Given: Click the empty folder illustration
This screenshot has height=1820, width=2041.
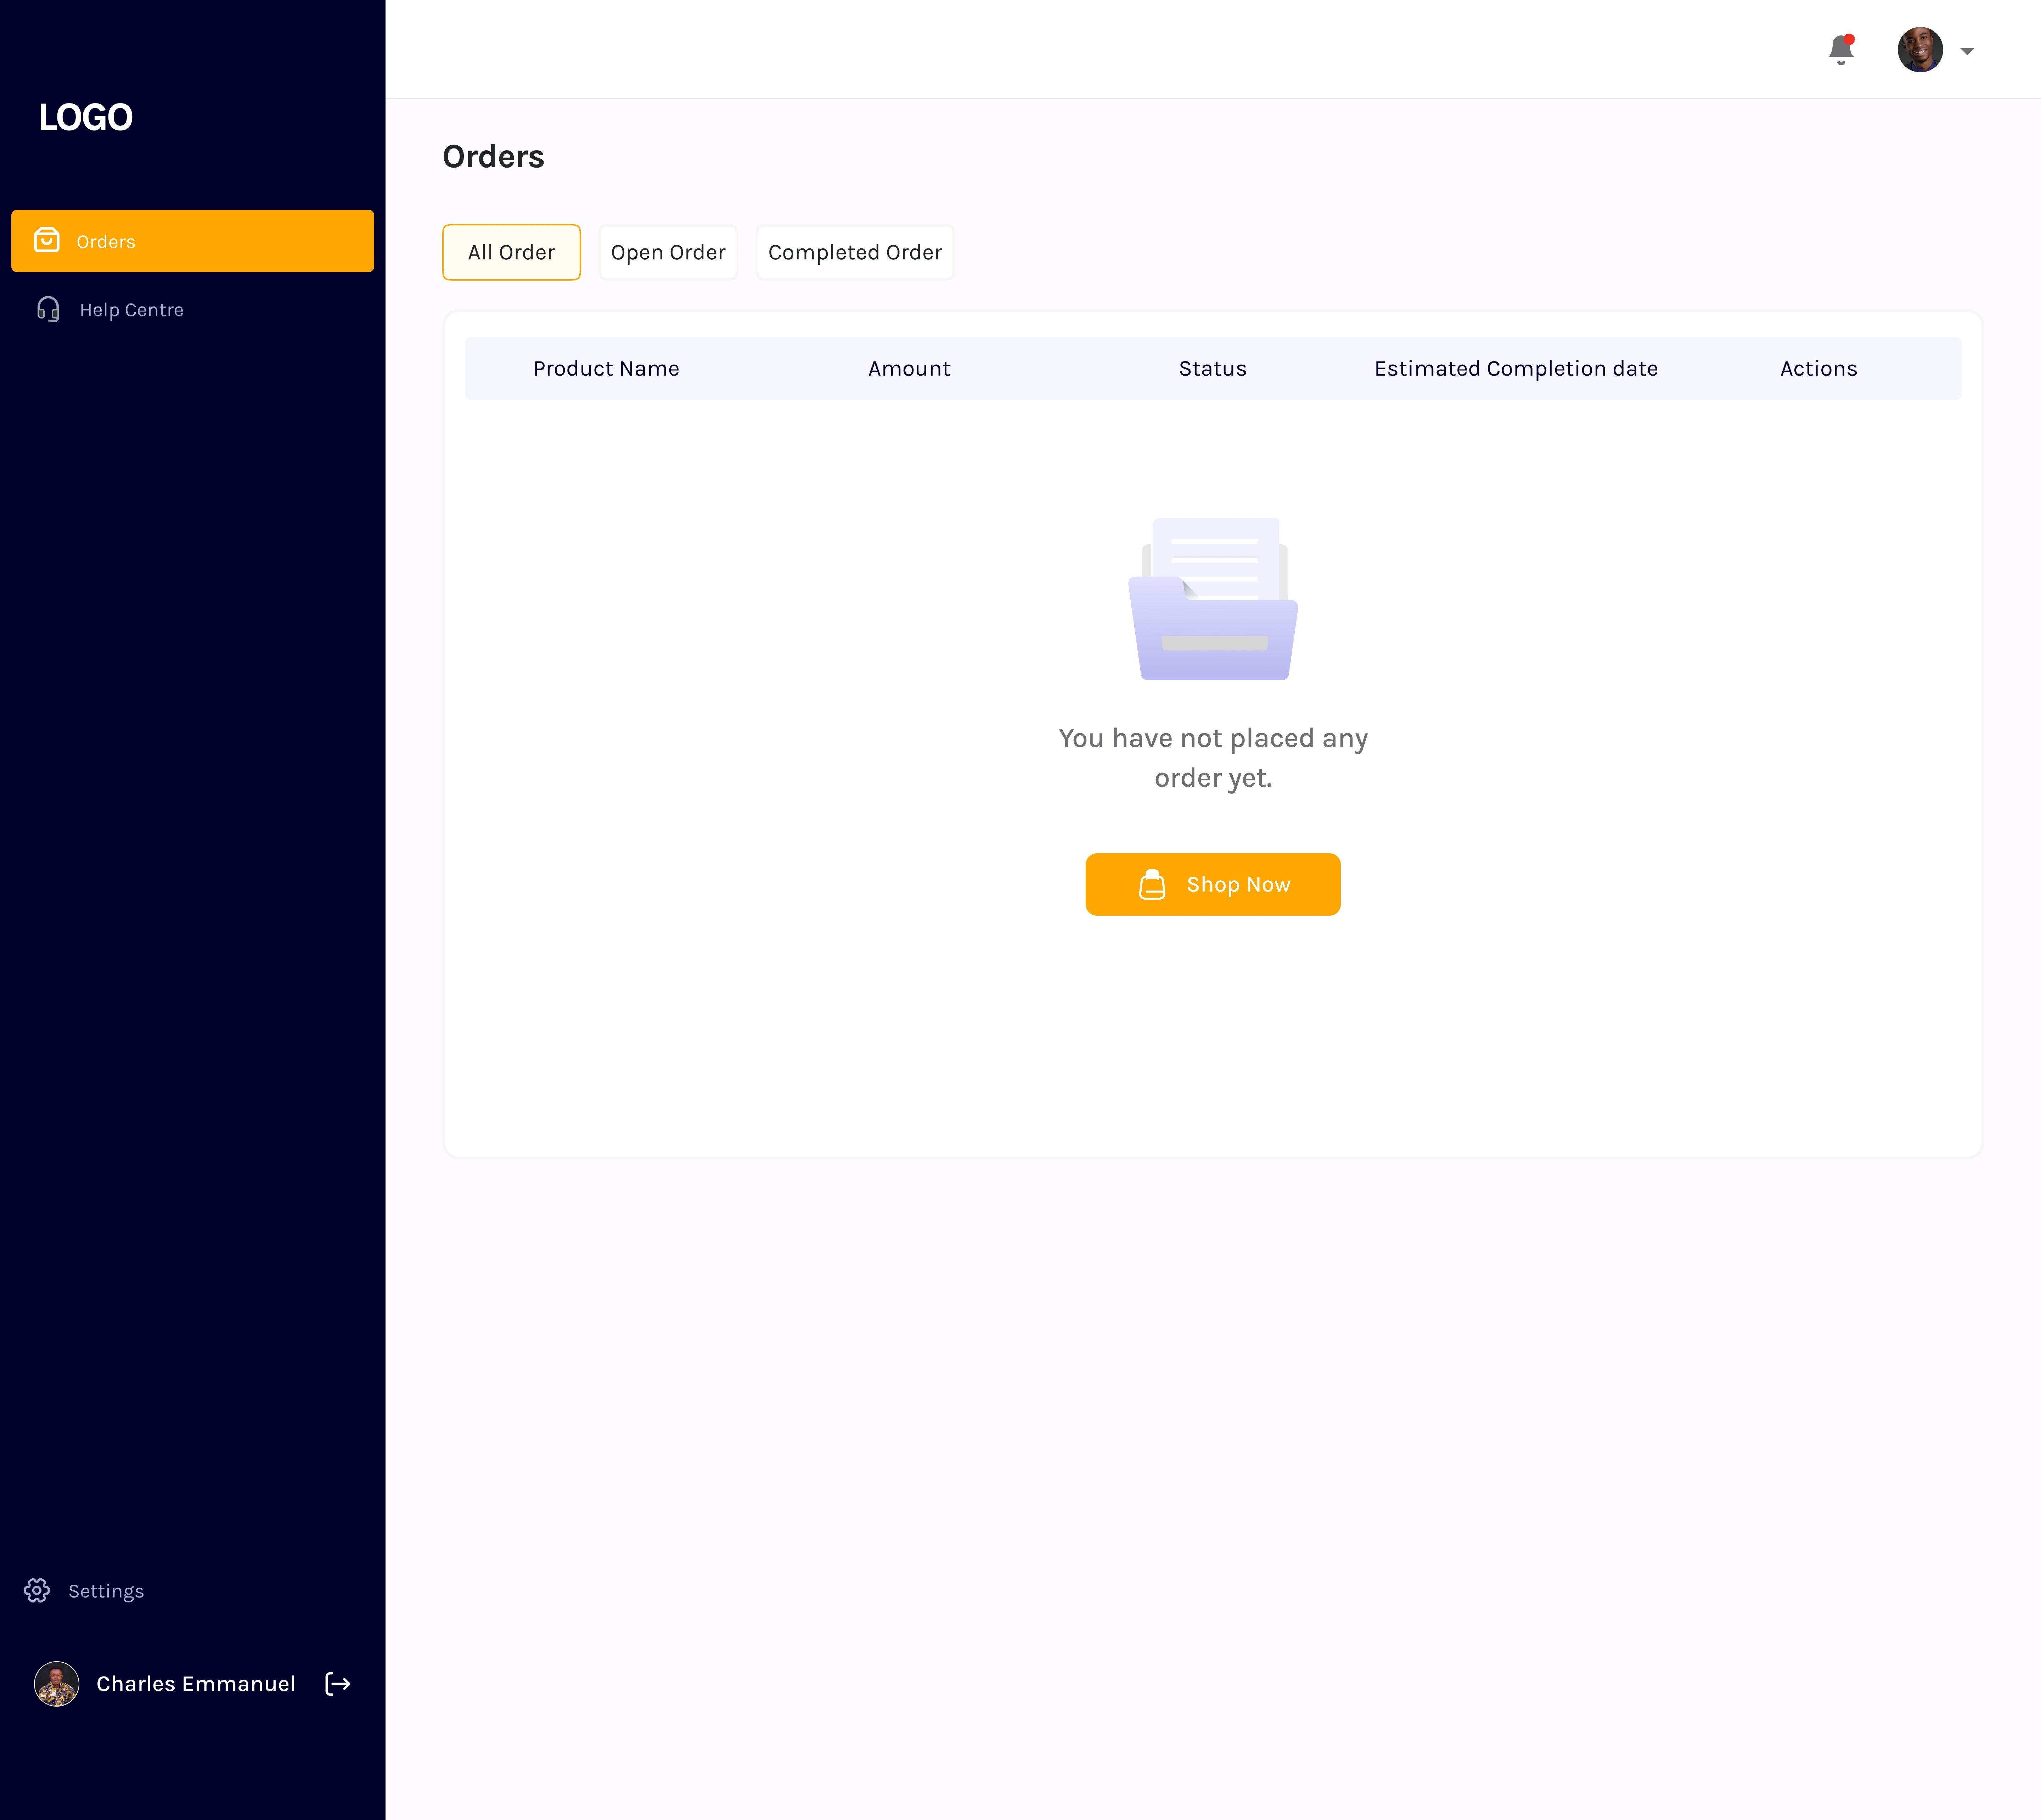Looking at the screenshot, I should click(1213, 599).
